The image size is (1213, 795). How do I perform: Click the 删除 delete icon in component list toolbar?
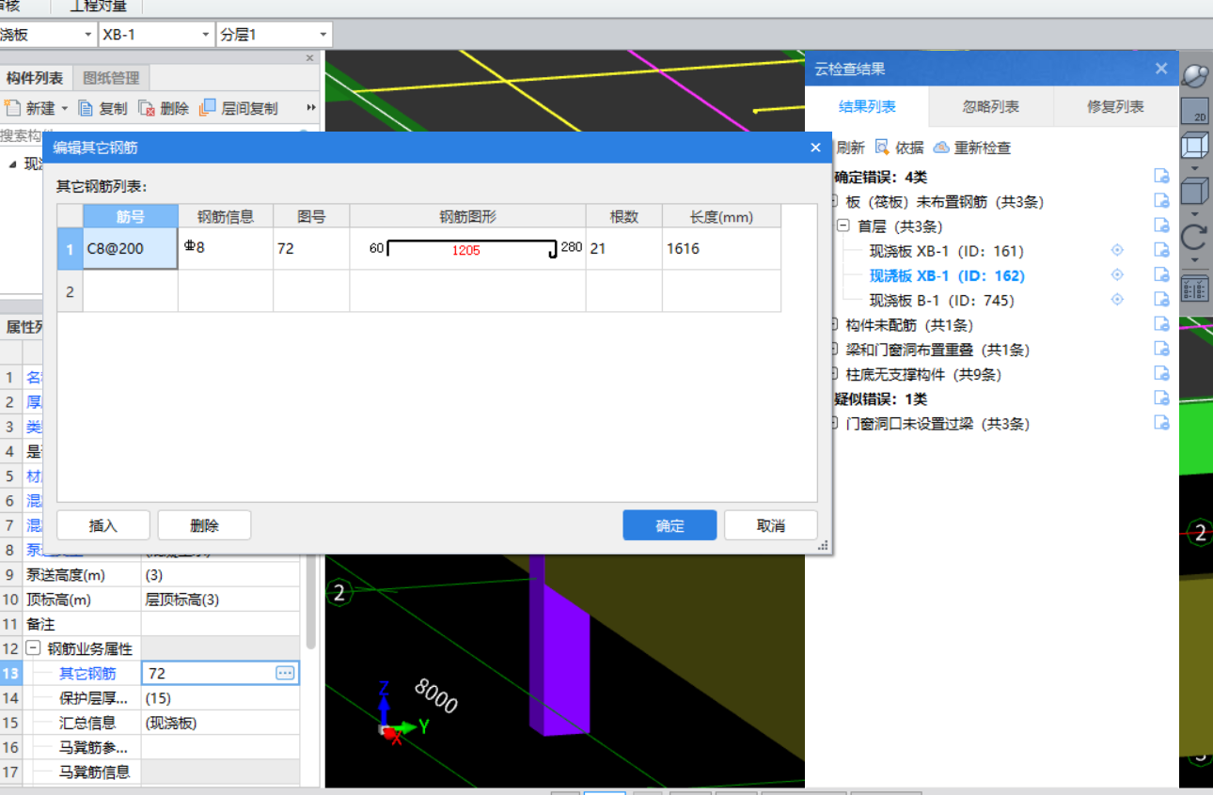coord(147,108)
